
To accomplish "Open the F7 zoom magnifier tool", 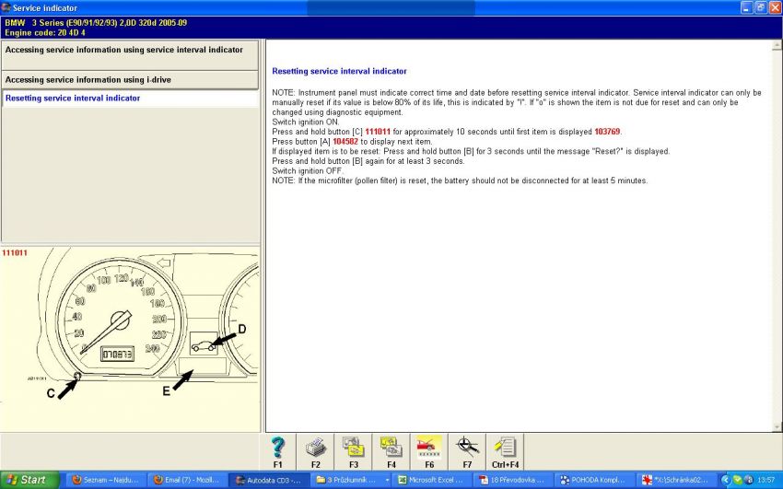I will 467,452.
